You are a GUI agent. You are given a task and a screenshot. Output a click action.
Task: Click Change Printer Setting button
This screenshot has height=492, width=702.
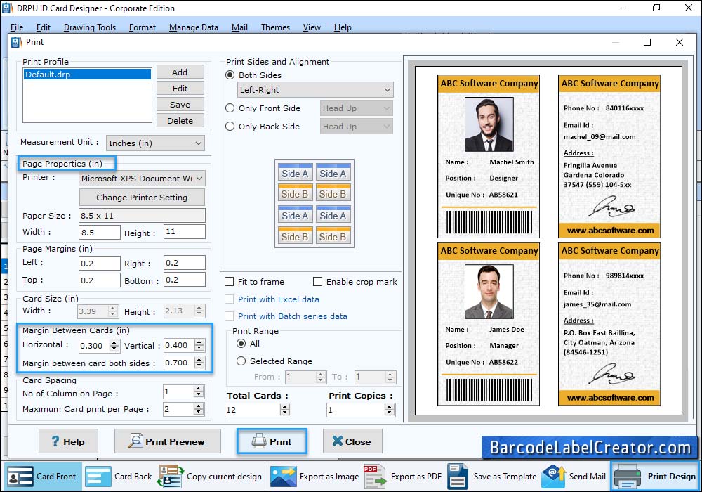tap(142, 198)
